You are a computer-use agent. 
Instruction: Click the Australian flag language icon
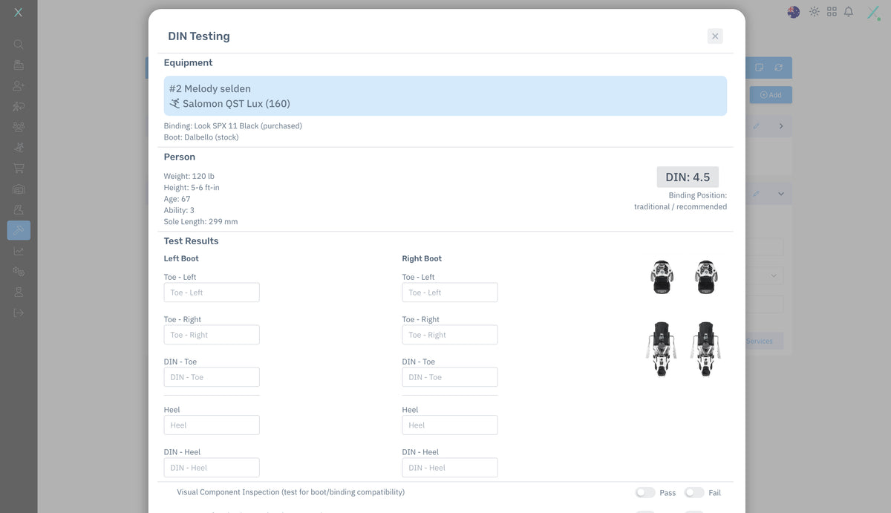click(x=794, y=12)
